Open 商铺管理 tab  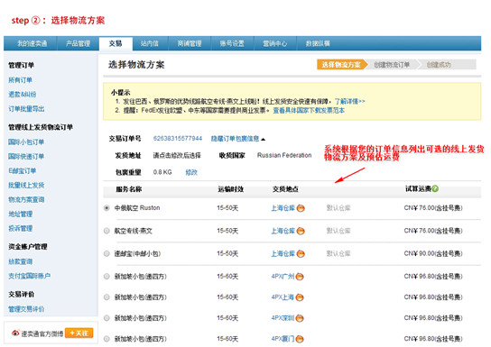(x=190, y=43)
